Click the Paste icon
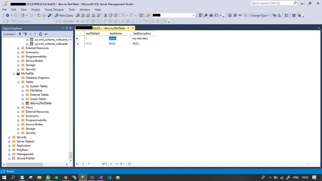Viewport: 322px width, 181px height. (116, 15)
